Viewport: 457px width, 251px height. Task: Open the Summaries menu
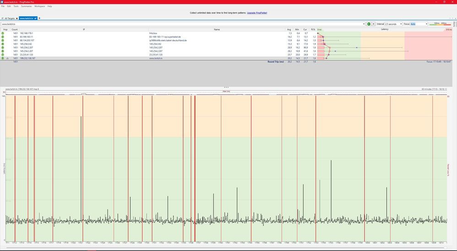(x=26, y=6)
